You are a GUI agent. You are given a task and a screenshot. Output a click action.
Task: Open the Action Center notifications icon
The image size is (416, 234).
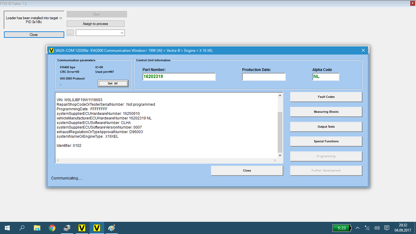[387, 228]
